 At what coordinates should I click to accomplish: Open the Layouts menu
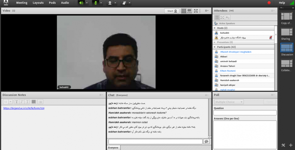(x=38, y=3)
